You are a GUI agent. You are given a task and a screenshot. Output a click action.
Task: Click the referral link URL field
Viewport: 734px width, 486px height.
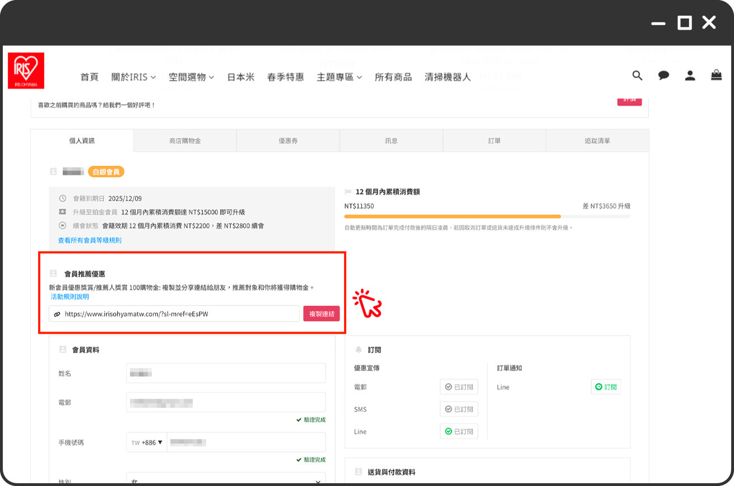tap(179, 314)
